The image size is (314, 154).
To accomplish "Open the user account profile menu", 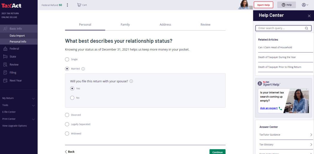I will (x=305, y=5).
